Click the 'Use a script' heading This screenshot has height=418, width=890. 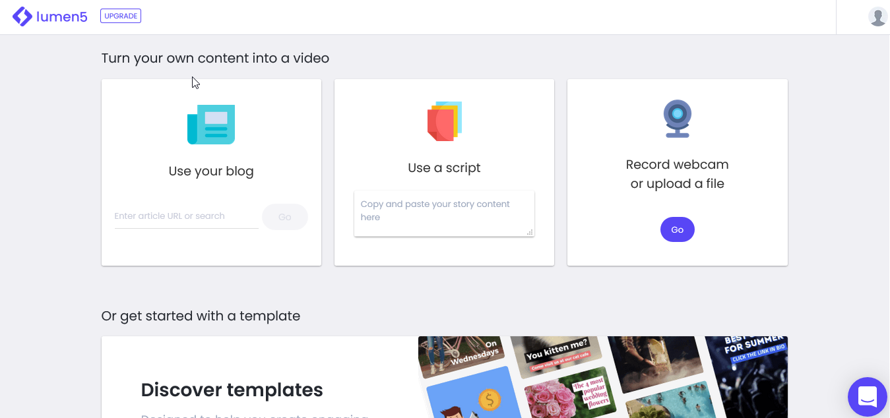tap(444, 168)
